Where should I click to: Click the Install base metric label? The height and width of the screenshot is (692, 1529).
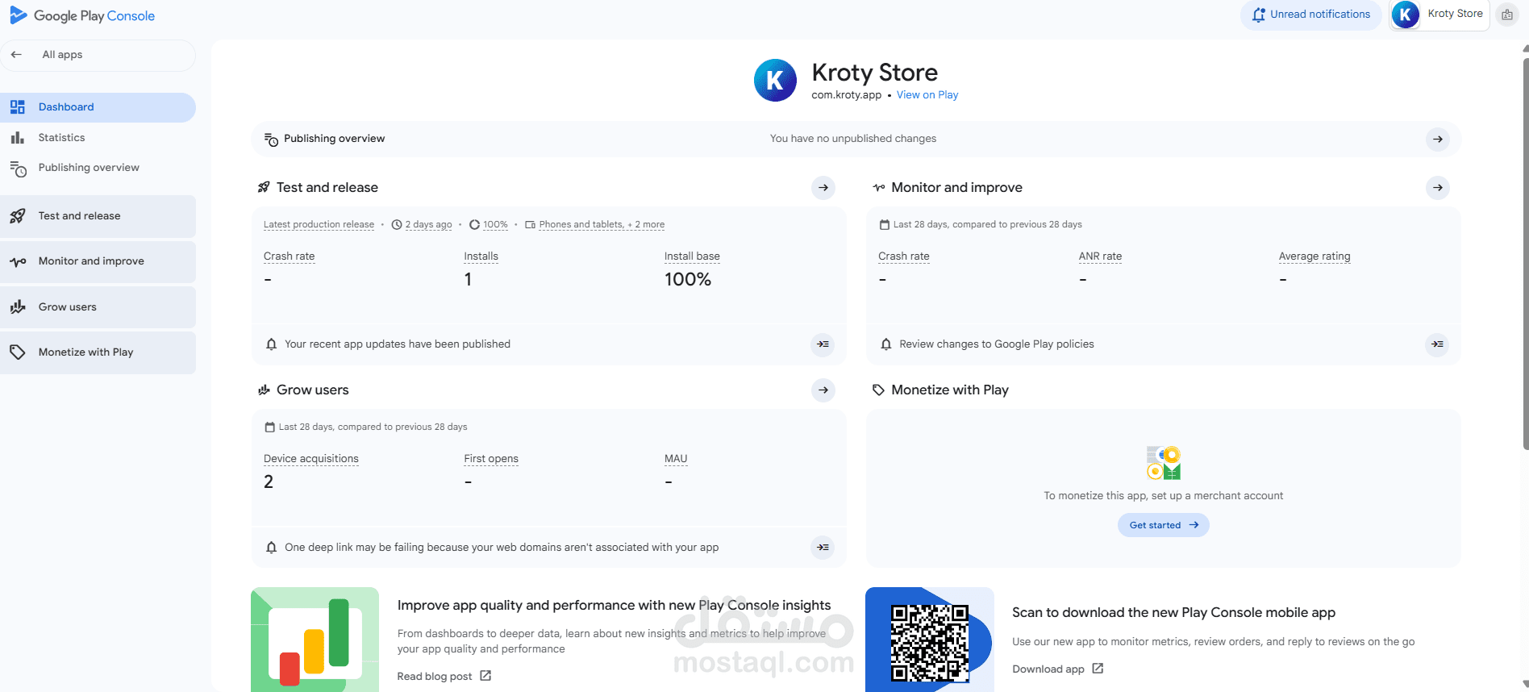pyautogui.click(x=692, y=256)
